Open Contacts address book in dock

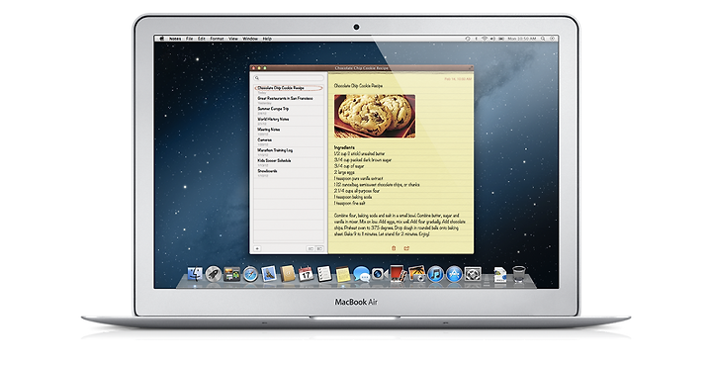pyautogui.click(x=288, y=274)
